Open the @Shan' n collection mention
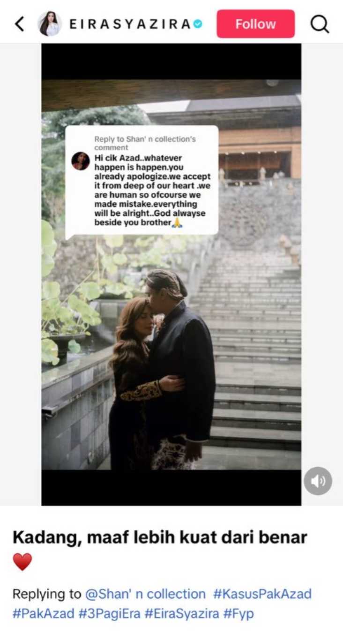 click(145, 594)
